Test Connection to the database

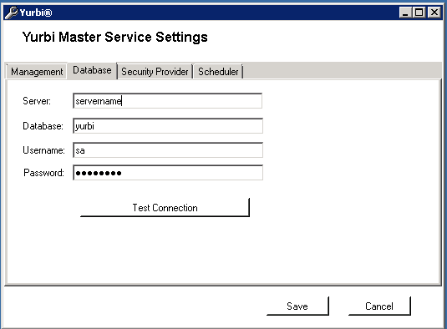point(165,208)
